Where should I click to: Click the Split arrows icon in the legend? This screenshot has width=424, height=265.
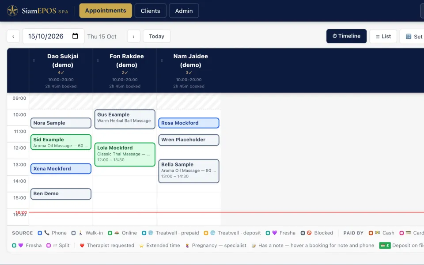55,245
